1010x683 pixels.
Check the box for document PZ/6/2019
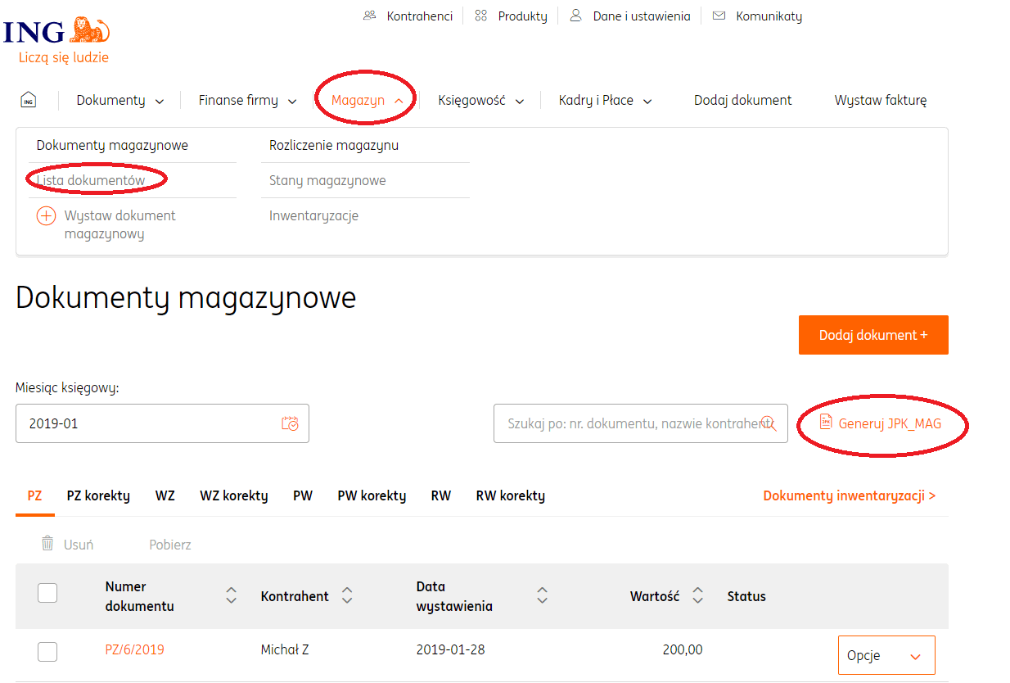pos(47,651)
